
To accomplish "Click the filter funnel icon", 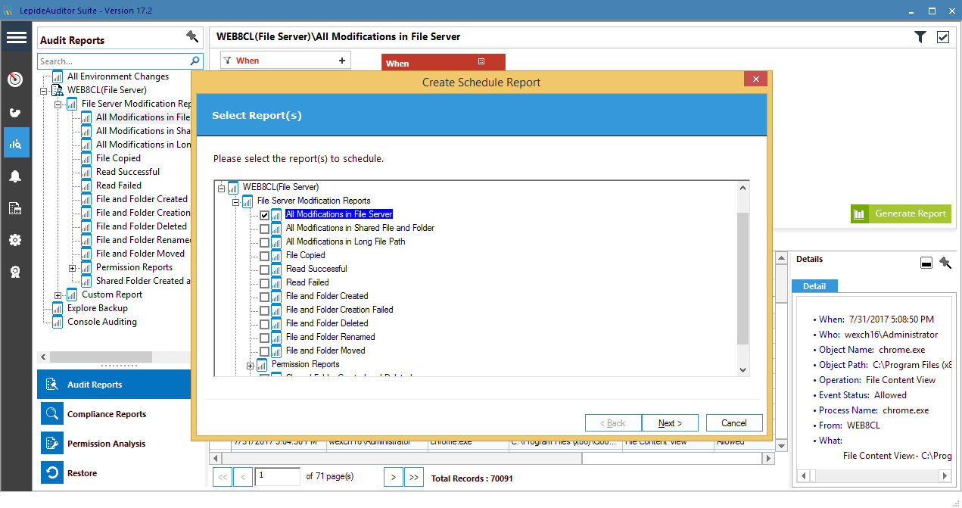I will [920, 36].
